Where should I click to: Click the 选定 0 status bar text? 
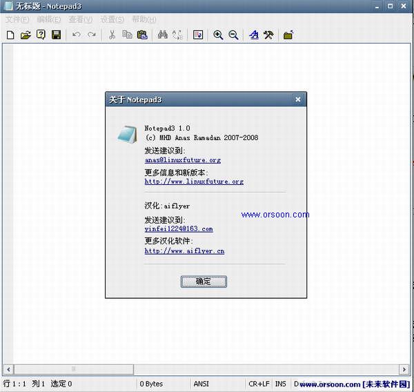[x=61, y=384]
